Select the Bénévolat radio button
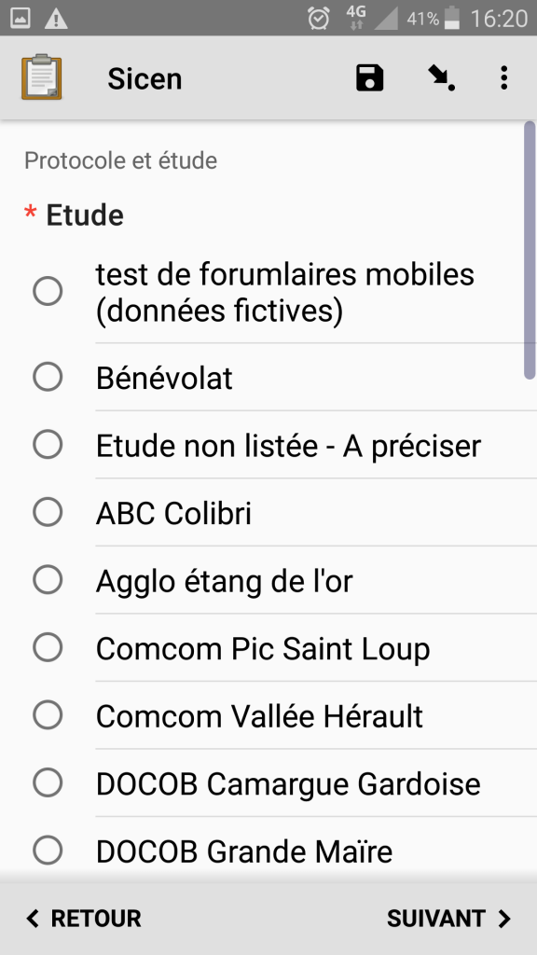 point(48,377)
